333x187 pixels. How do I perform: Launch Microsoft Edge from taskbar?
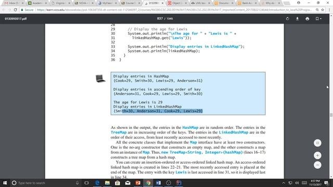click(x=97, y=183)
